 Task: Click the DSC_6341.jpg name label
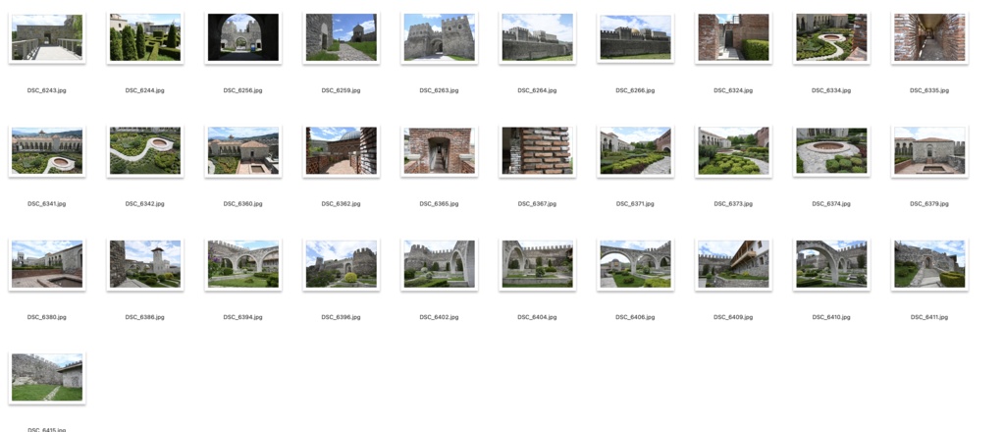click(47, 204)
